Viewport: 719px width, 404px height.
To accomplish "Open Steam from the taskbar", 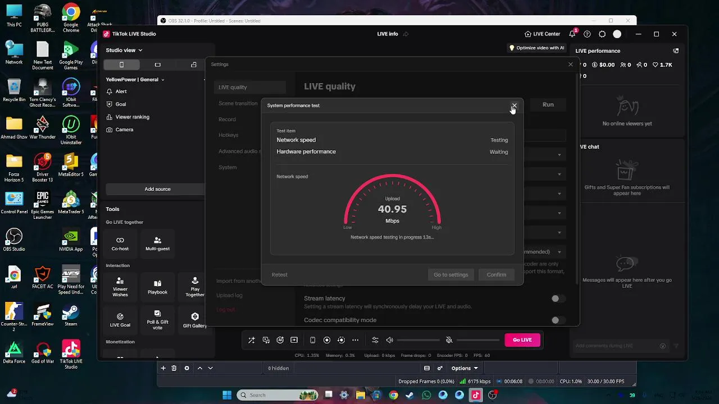I will click(409, 395).
